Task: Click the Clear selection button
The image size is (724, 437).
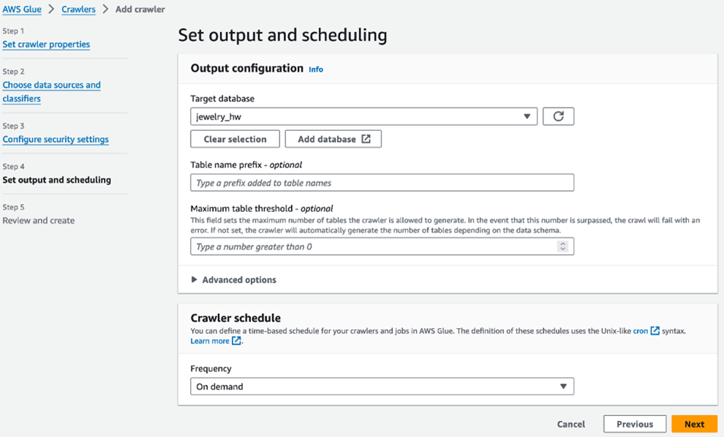Action: [235, 139]
